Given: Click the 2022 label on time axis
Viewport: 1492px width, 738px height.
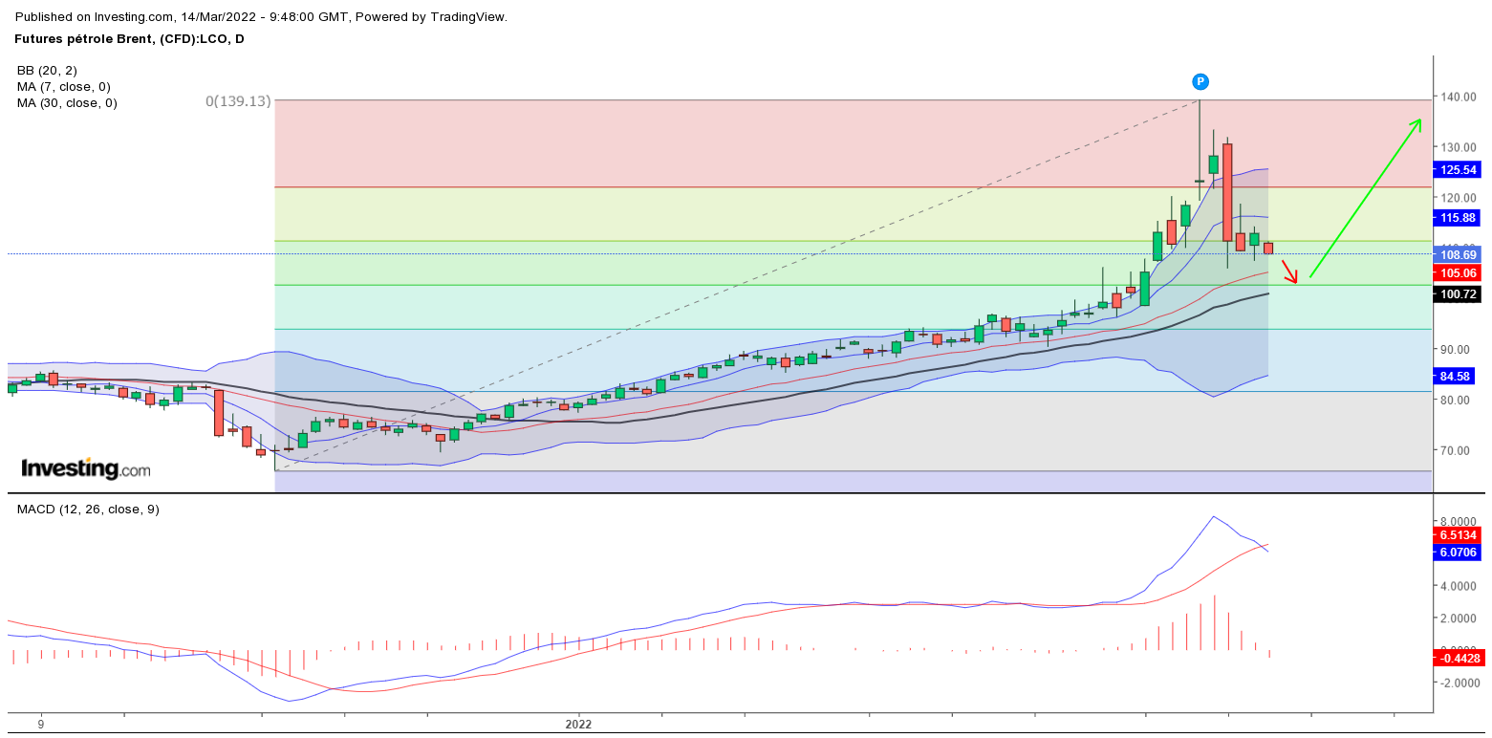Looking at the screenshot, I should click(x=577, y=725).
